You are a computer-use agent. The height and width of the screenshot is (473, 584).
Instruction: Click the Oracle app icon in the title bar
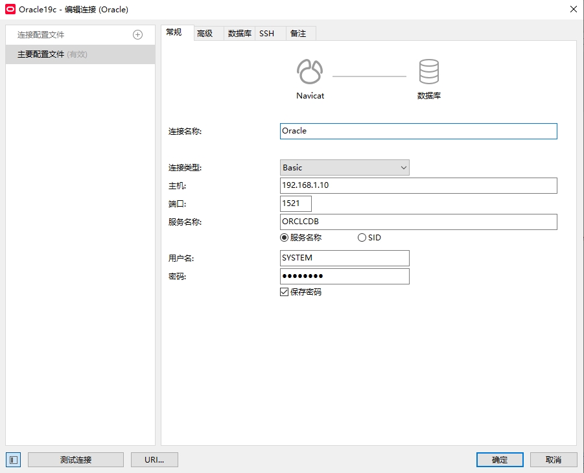click(10, 9)
